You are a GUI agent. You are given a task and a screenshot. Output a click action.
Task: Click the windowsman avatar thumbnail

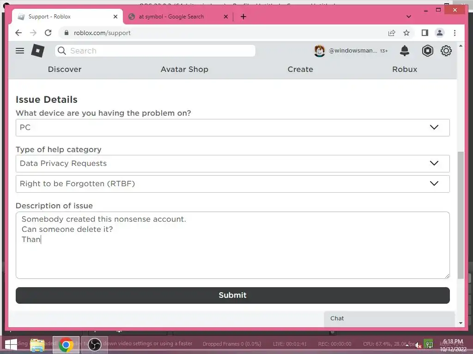tap(320, 51)
